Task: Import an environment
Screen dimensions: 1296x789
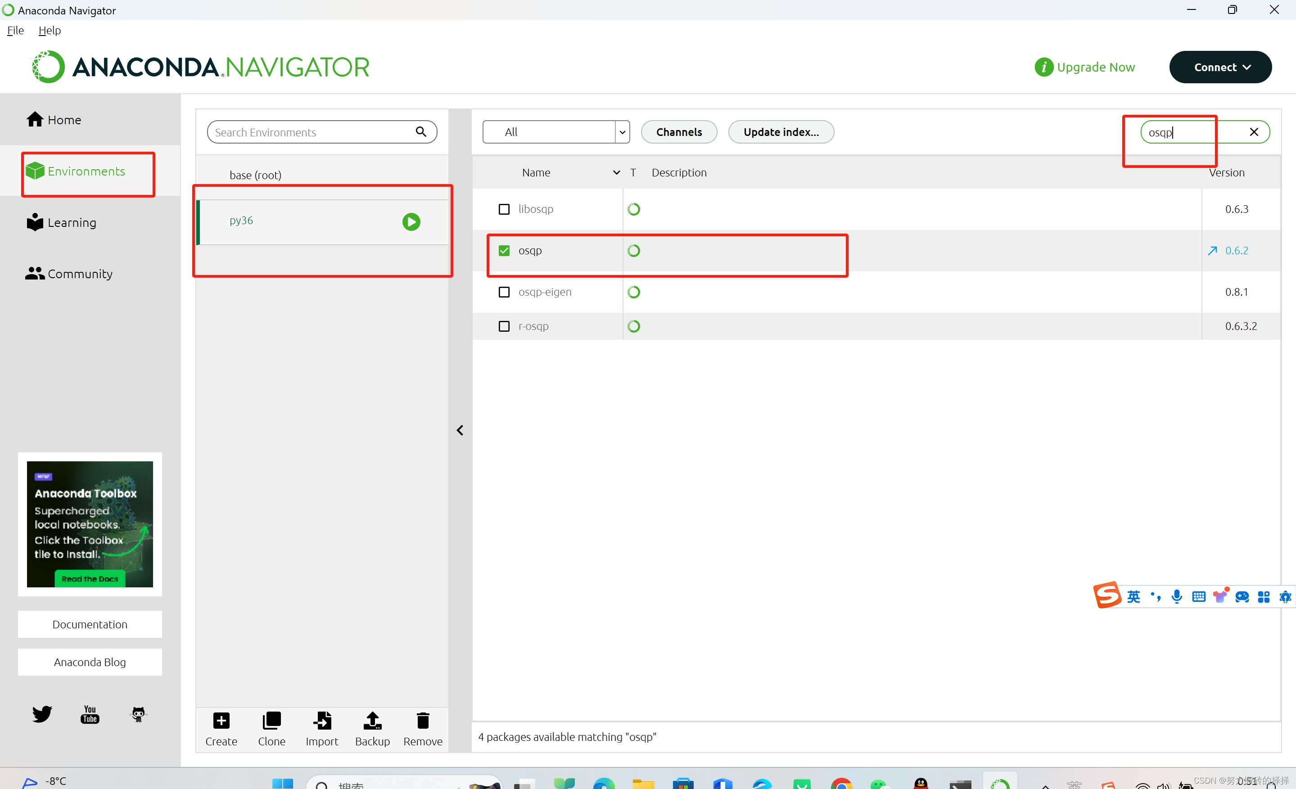Action: [322, 729]
